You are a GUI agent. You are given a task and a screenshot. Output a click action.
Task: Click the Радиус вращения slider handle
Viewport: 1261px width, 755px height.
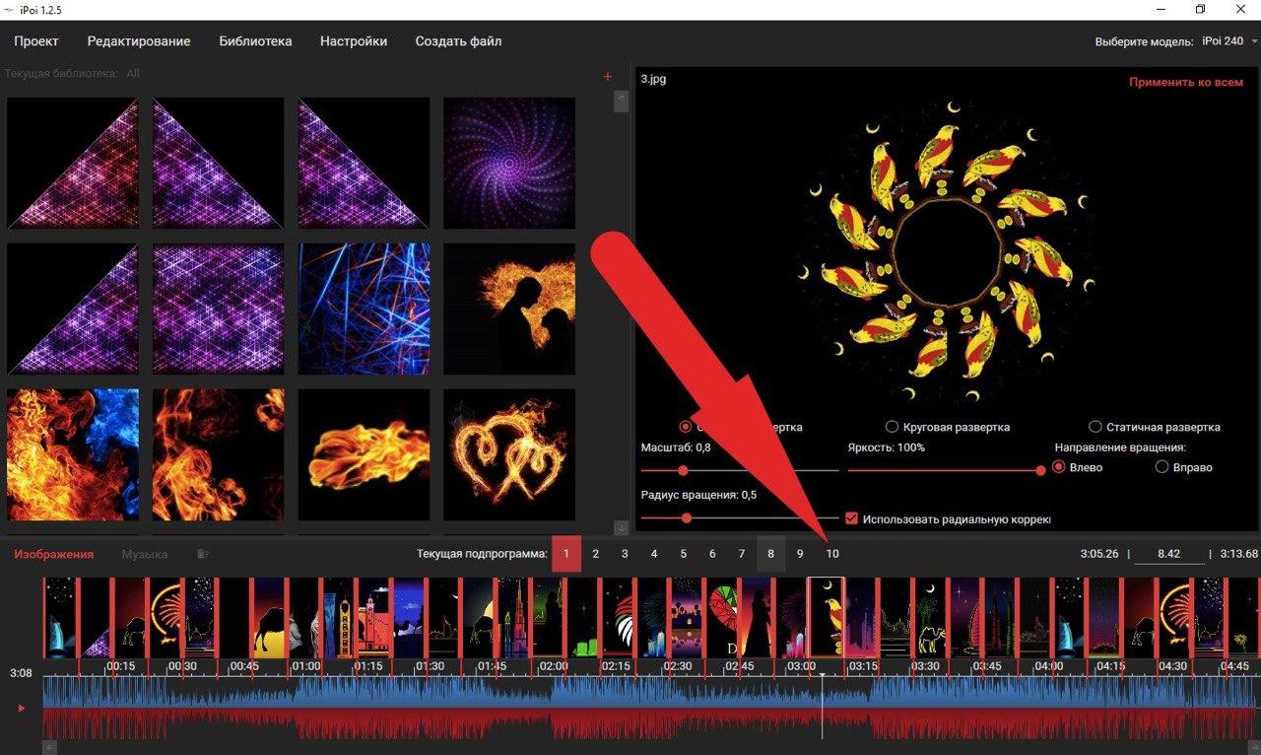click(686, 517)
